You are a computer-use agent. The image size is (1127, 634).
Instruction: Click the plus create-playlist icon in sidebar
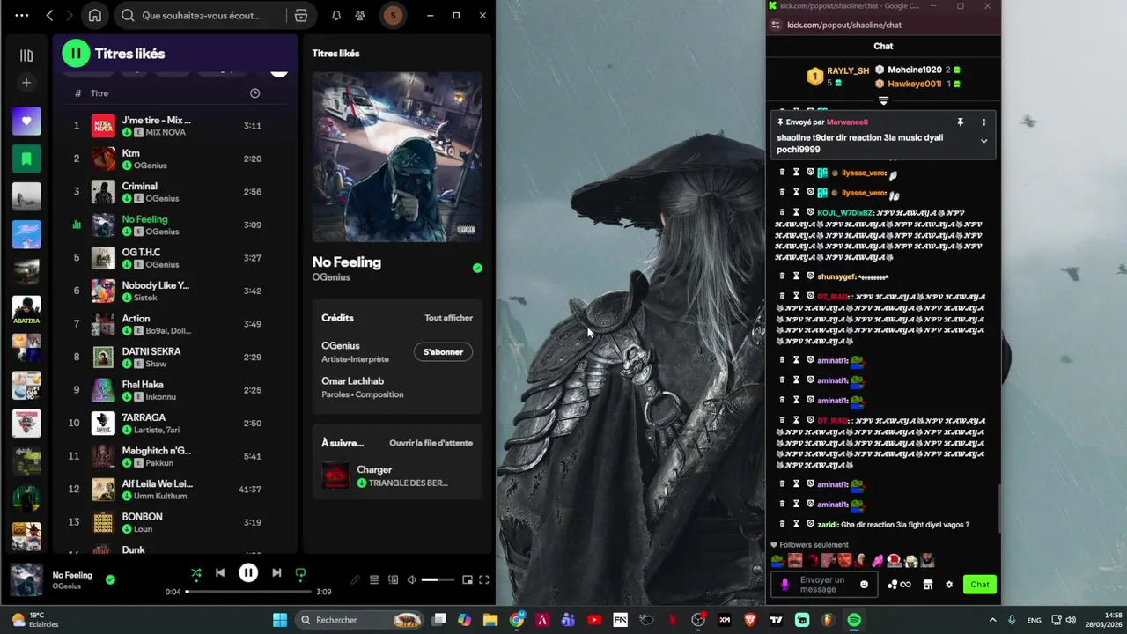(x=26, y=83)
